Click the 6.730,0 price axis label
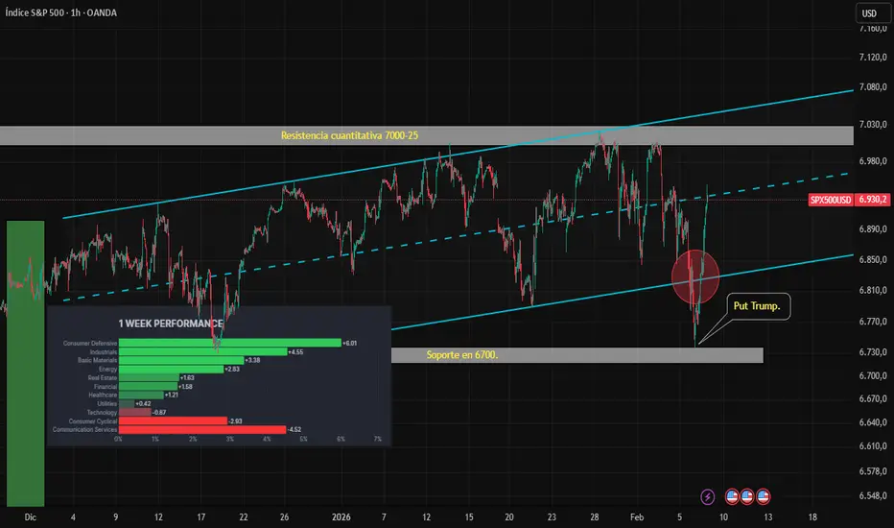 tap(873, 352)
